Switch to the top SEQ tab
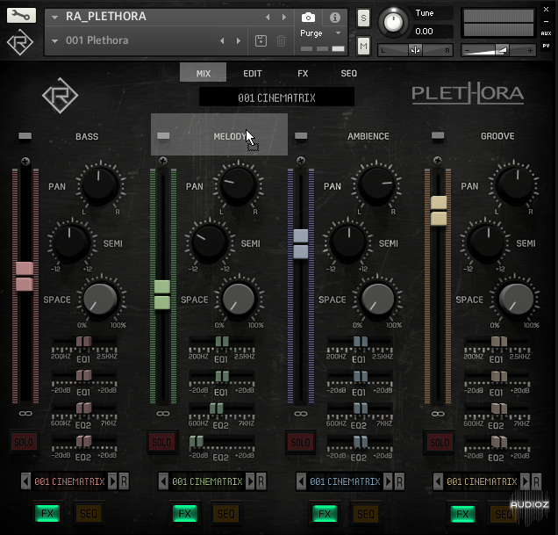The width and height of the screenshot is (558, 535). 349,74
